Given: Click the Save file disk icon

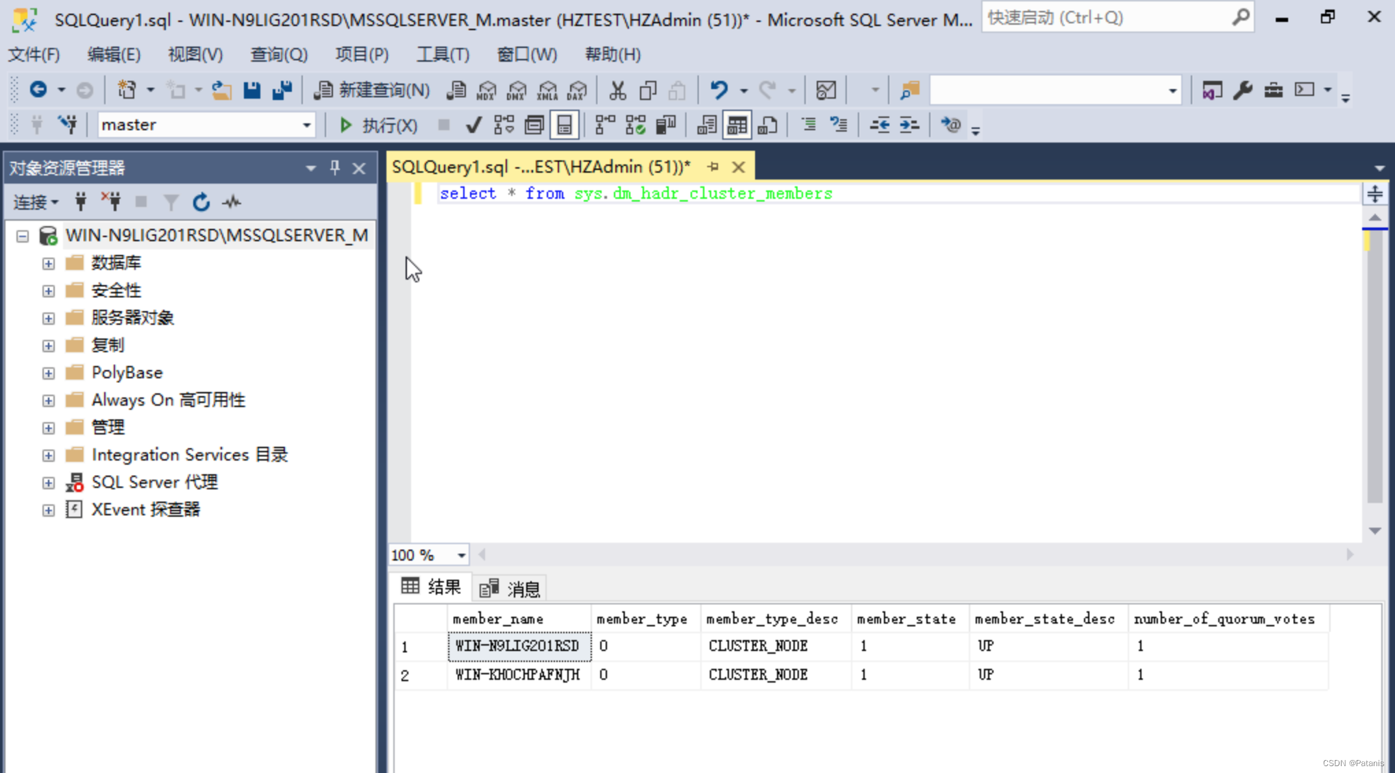Looking at the screenshot, I should tap(251, 90).
